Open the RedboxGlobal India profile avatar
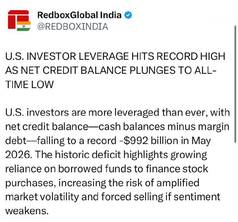Image resolution: width=238 pixels, height=222 pixels. tap(19, 21)
